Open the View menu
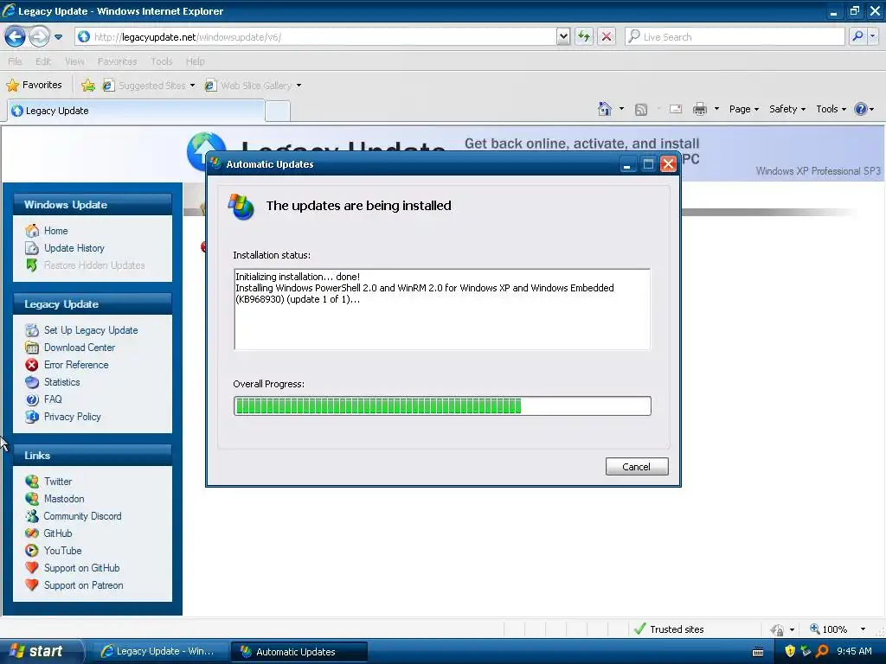Screen dimensions: 886x664 coord(74,61)
